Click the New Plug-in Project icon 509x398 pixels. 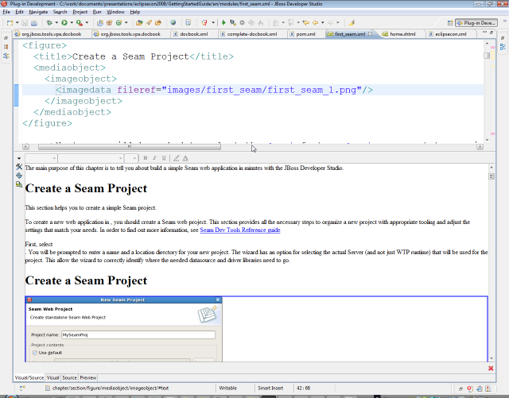(100, 23)
